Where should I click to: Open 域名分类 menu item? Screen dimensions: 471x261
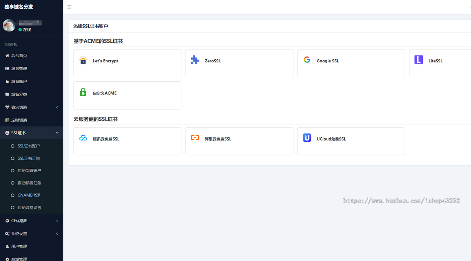(31, 94)
